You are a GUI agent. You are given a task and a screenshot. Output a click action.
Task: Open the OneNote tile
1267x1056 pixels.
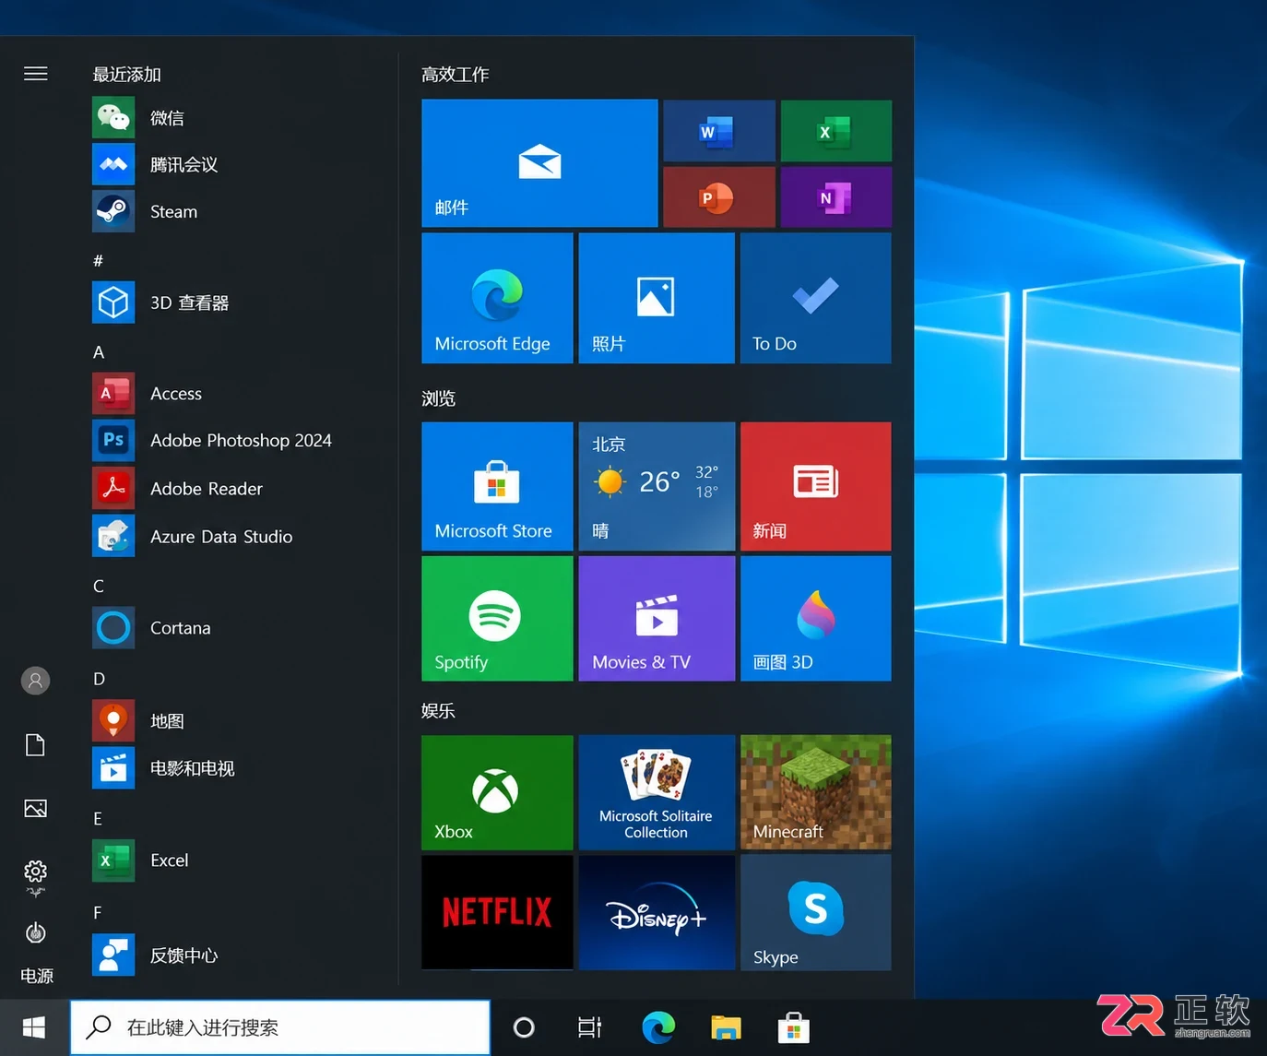point(836,196)
